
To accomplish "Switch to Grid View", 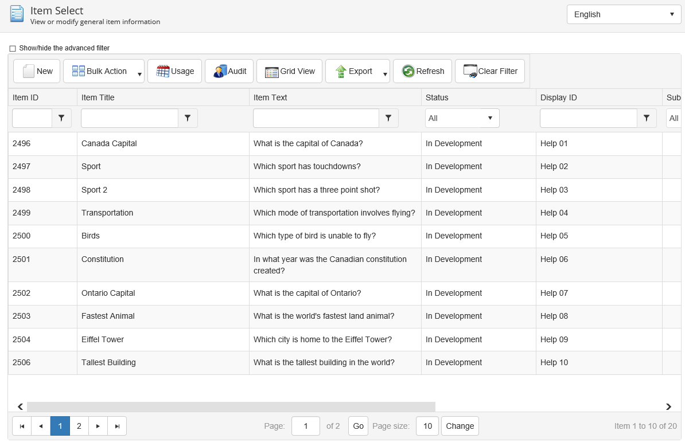I will 290,71.
